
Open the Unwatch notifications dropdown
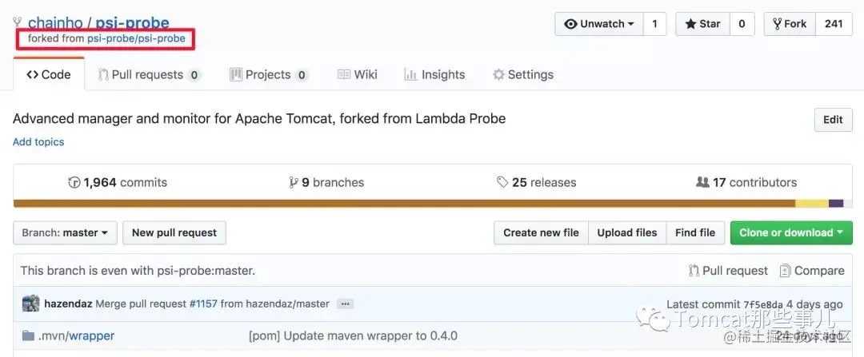pyautogui.click(x=599, y=24)
